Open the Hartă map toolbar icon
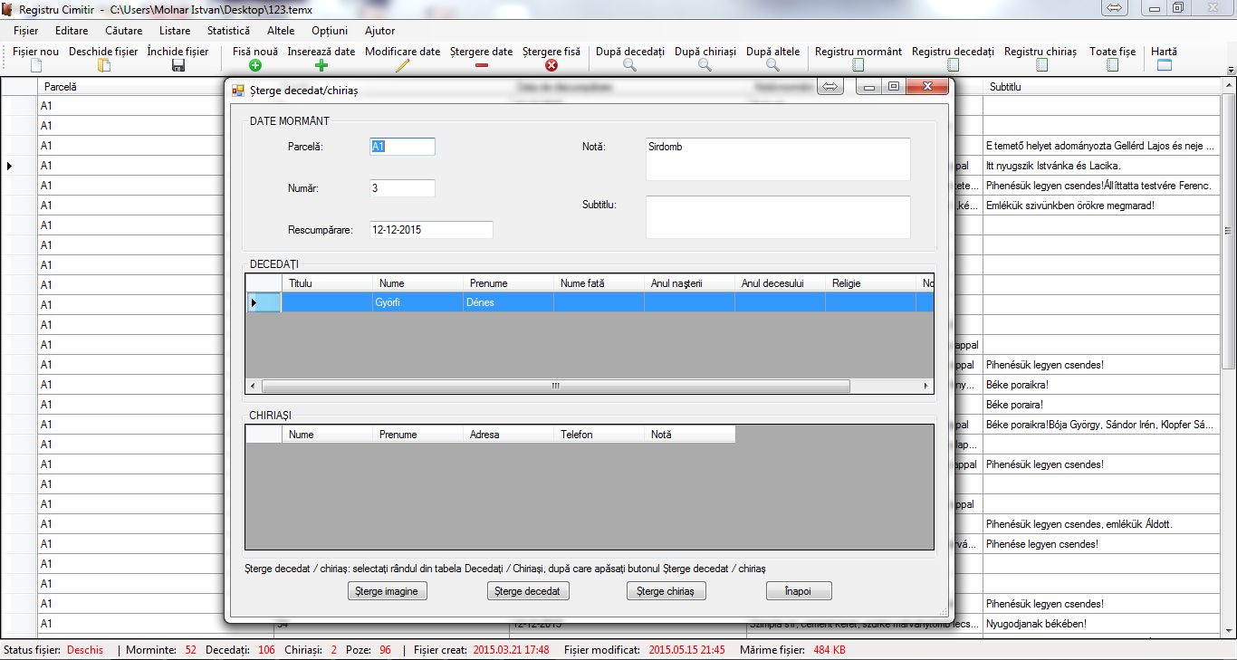The height and width of the screenshot is (660, 1237). point(1164,65)
